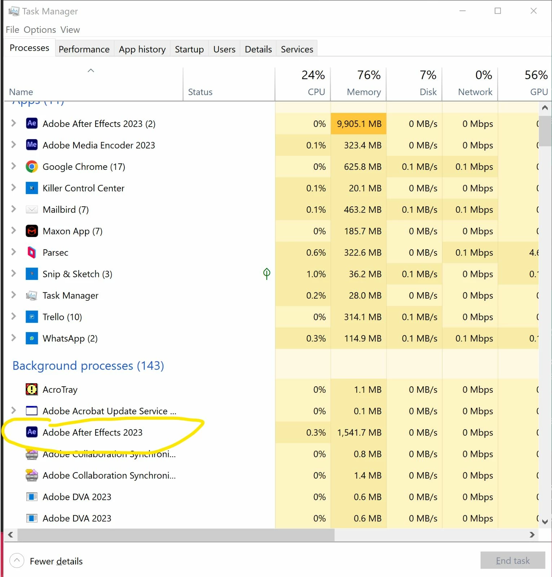Open the Options menu
The width and height of the screenshot is (552, 577).
(40, 30)
